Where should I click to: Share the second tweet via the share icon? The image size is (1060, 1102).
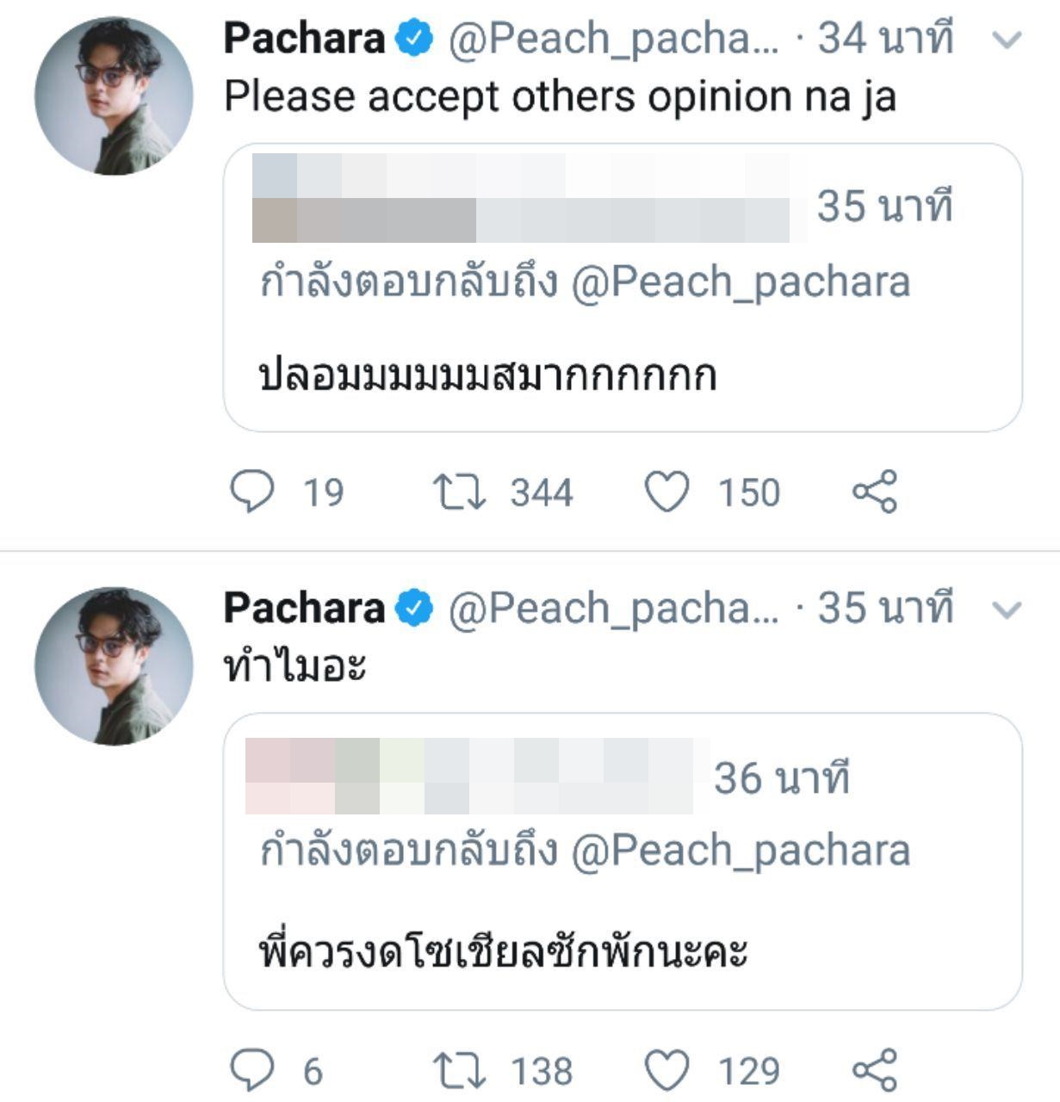point(875,1070)
